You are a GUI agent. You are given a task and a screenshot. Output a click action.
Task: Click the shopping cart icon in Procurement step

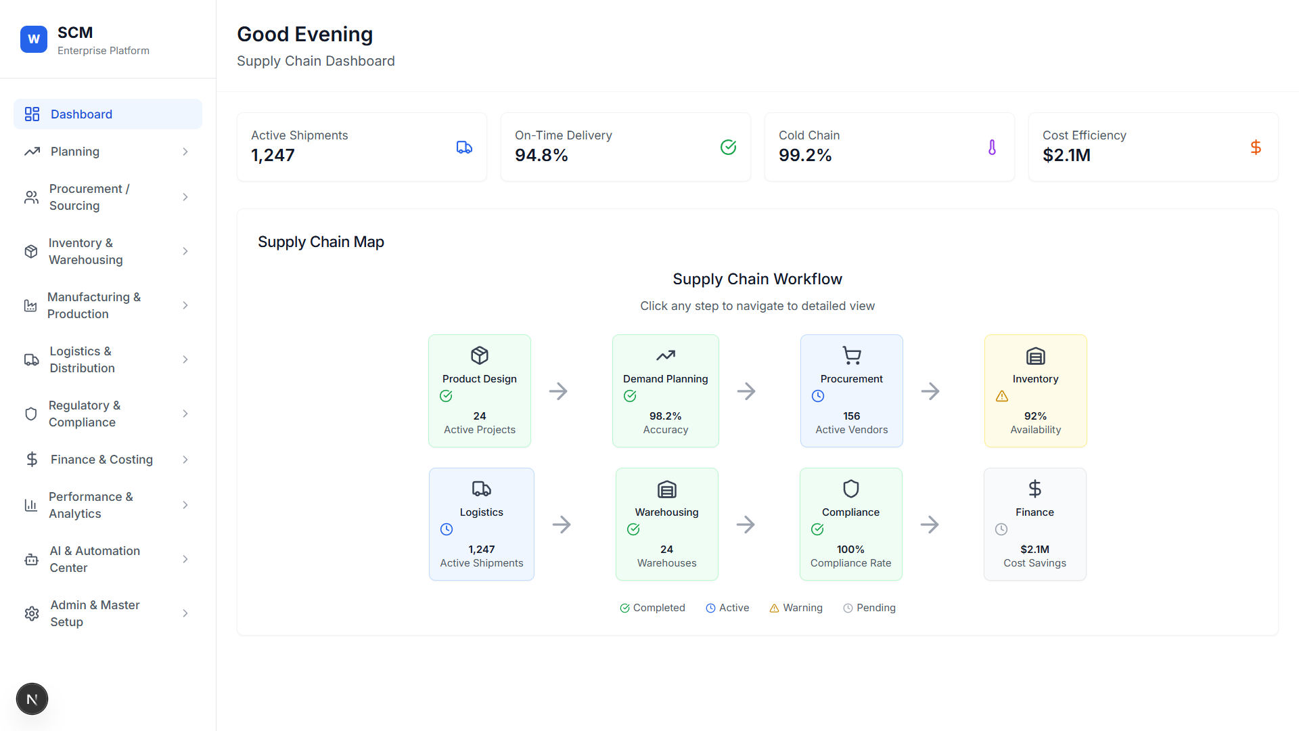(x=851, y=355)
